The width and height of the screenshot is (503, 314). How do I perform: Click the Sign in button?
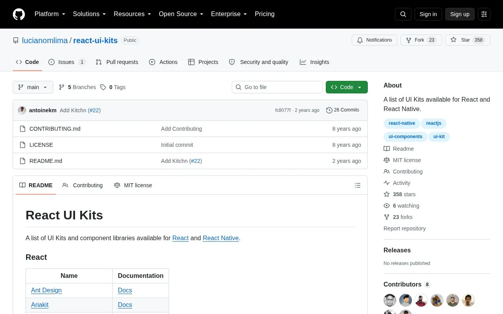pyautogui.click(x=428, y=14)
